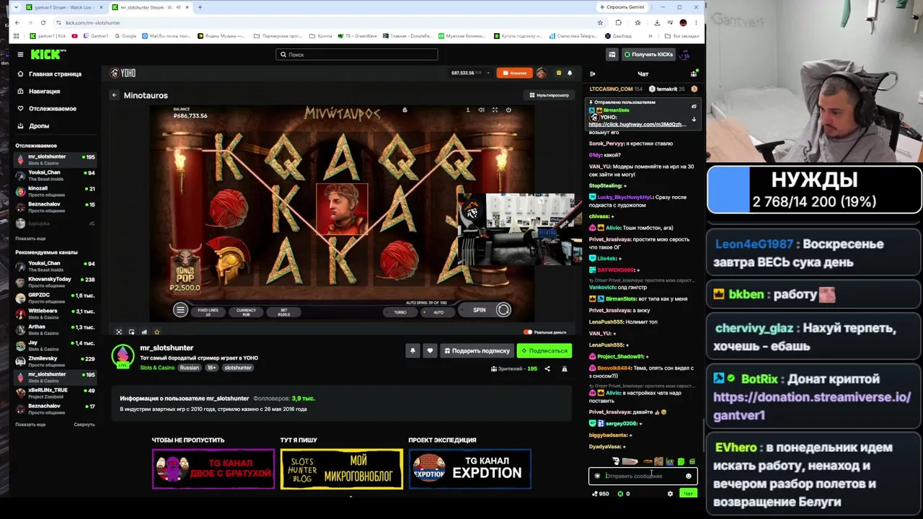Image resolution: width=923 pixels, height=519 pixels.
Task: Open the Slots & Casino category link
Action: coord(157,368)
